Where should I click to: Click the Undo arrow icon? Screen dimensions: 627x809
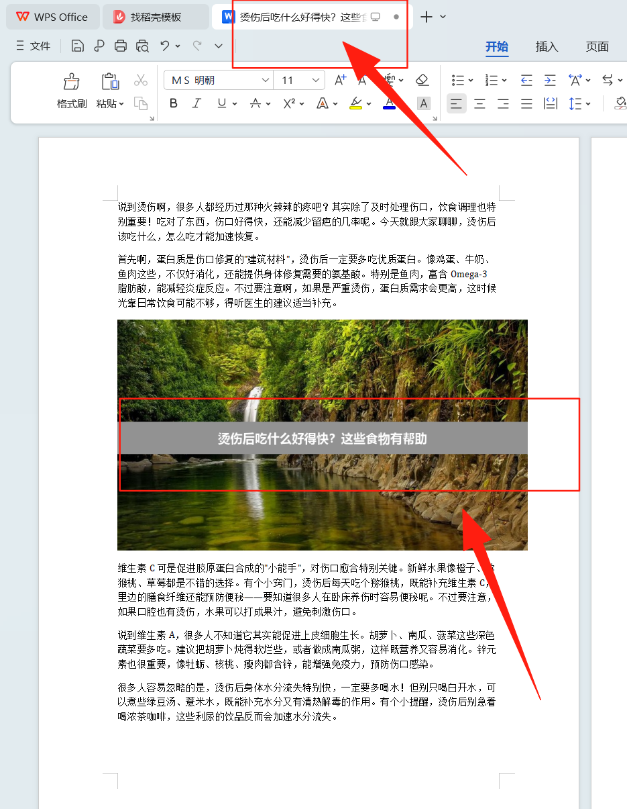pos(164,46)
